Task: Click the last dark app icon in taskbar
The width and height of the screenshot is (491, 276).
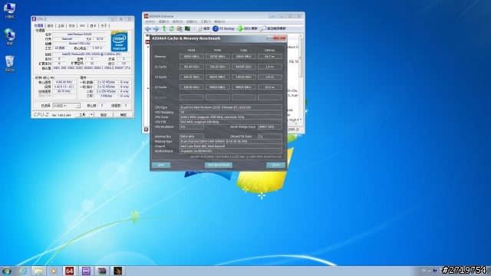Action: tap(117, 271)
